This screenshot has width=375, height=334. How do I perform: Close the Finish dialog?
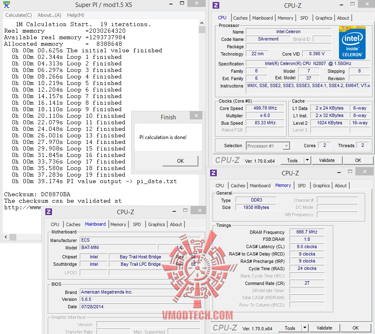(196, 115)
